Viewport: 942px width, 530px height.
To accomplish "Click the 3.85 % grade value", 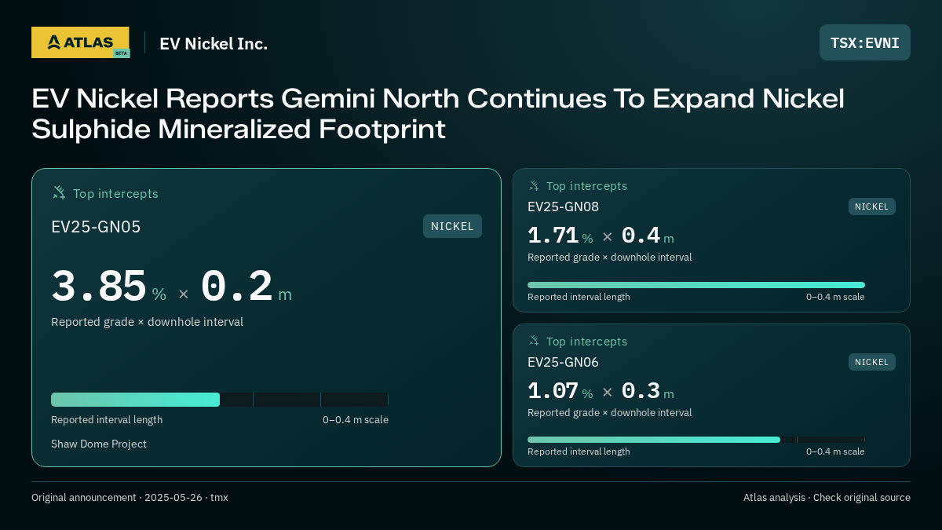I will 108,287.
